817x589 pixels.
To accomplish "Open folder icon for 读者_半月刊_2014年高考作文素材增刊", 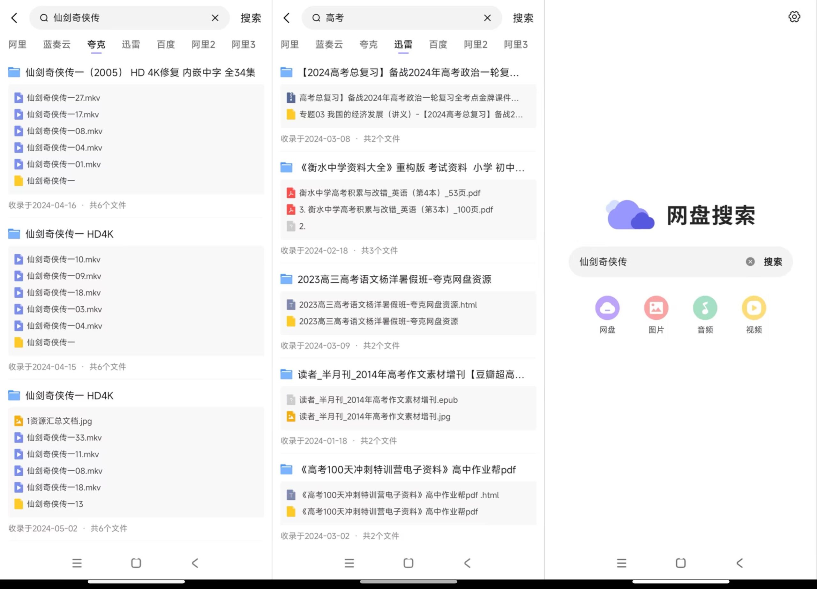I will [286, 374].
